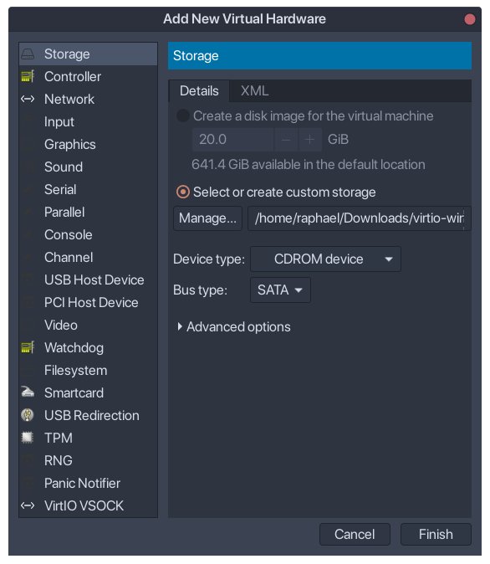Open the SATA bus type dropdown

(280, 290)
